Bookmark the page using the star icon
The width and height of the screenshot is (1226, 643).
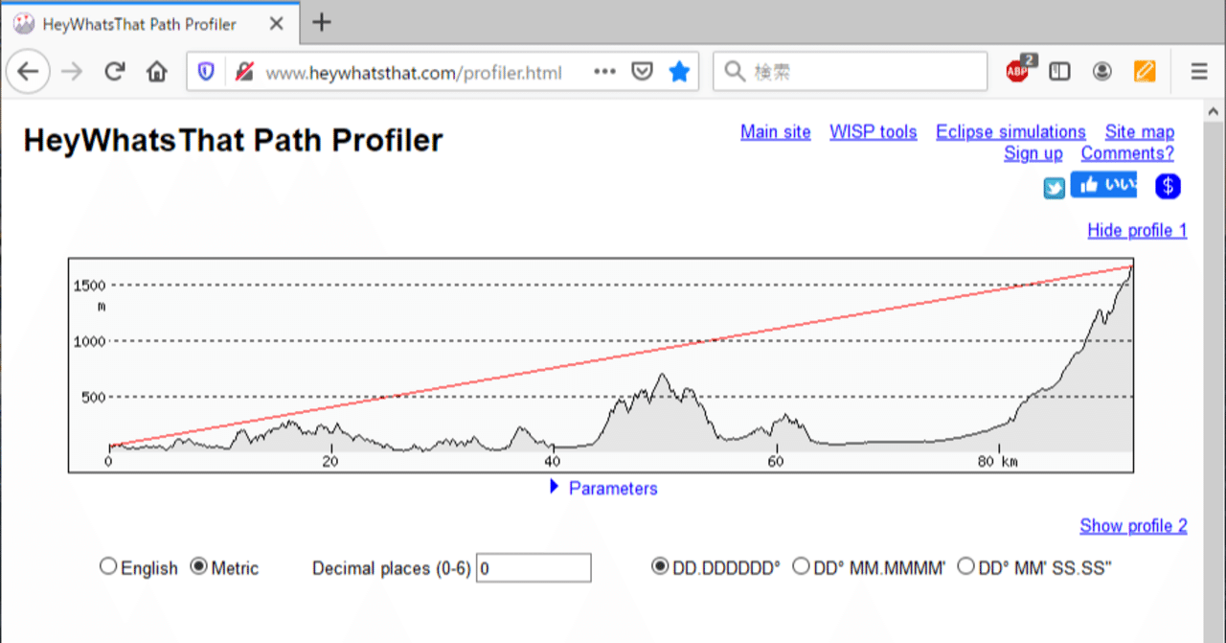point(679,70)
